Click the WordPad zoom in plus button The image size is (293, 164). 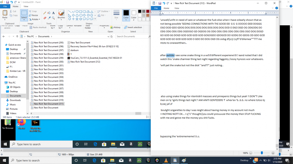(273, 153)
